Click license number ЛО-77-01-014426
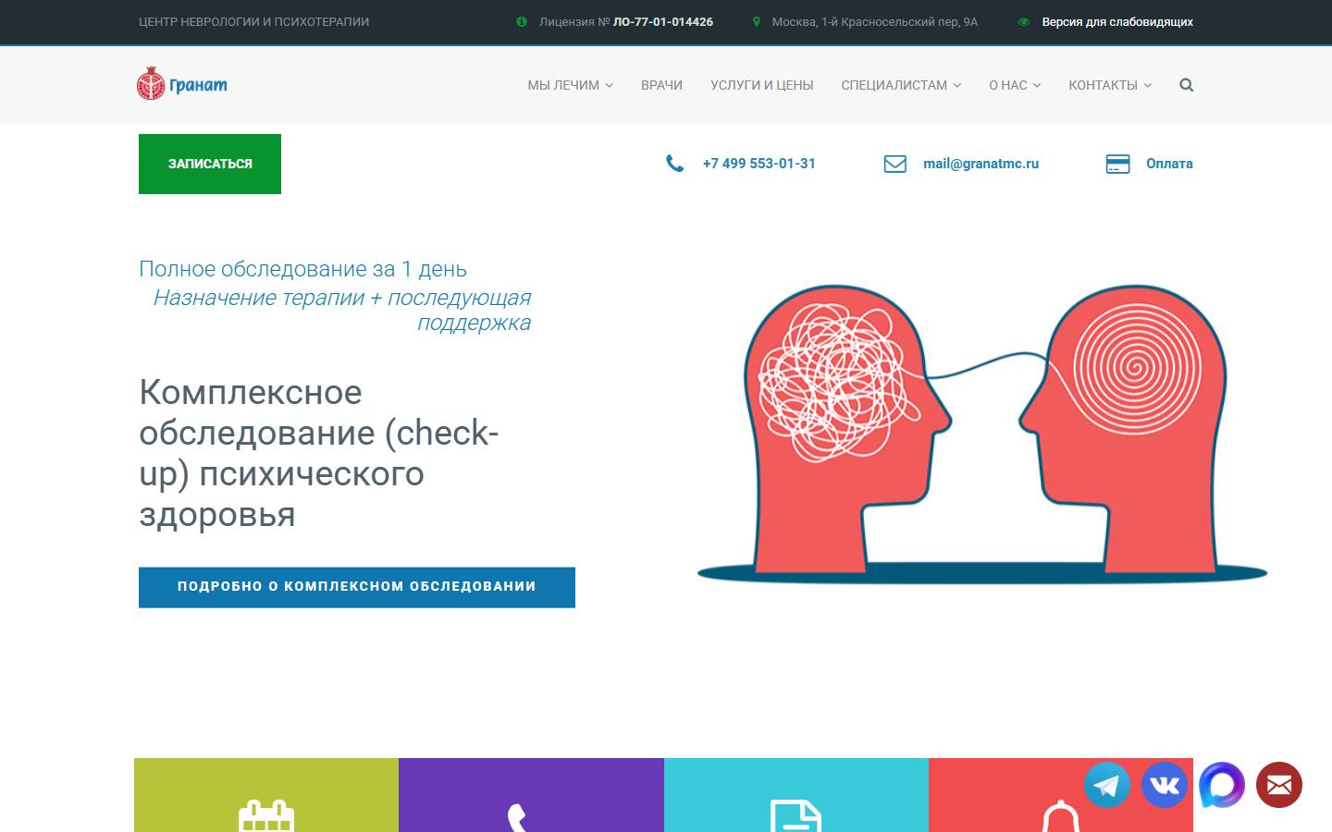Viewport: 1332px width, 832px height. pos(663,21)
